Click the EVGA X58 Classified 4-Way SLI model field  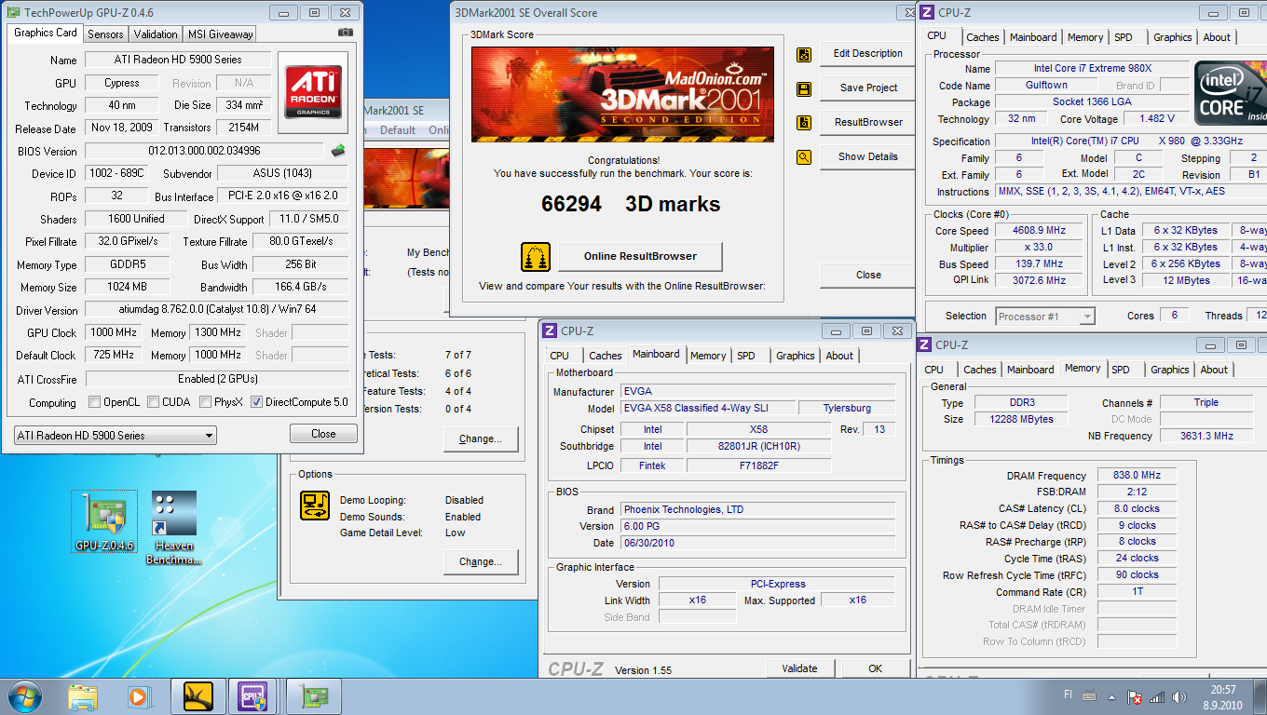pos(709,408)
